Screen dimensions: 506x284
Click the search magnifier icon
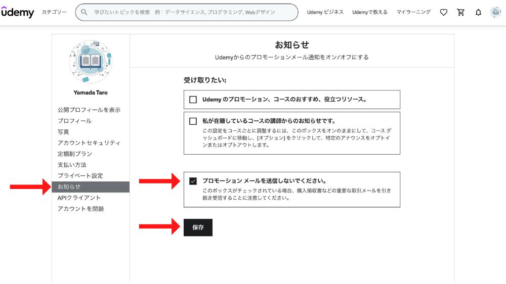tap(84, 12)
